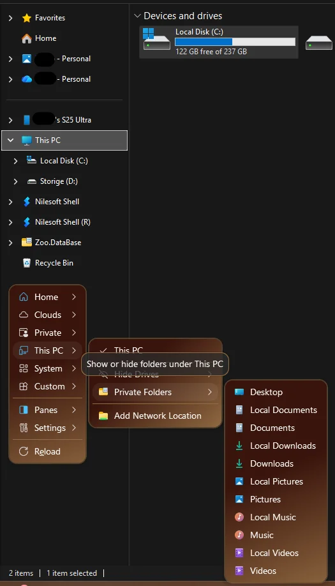Open the Private Folders submenu arrow
Image resolution: width=335 pixels, height=586 pixels.
point(209,392)
